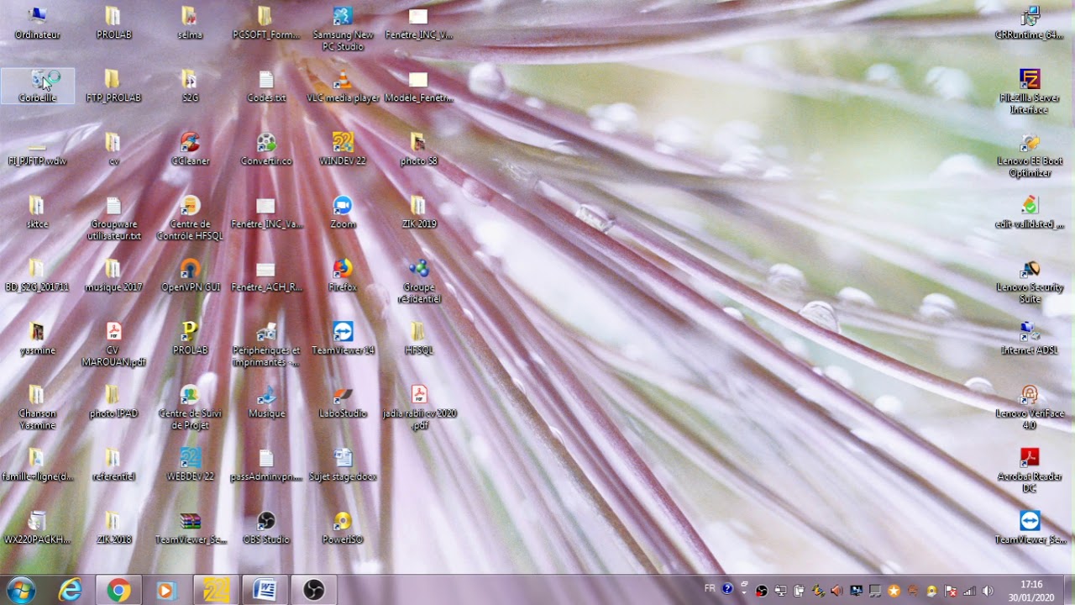Select the HFSQL folder

(418, 338)
